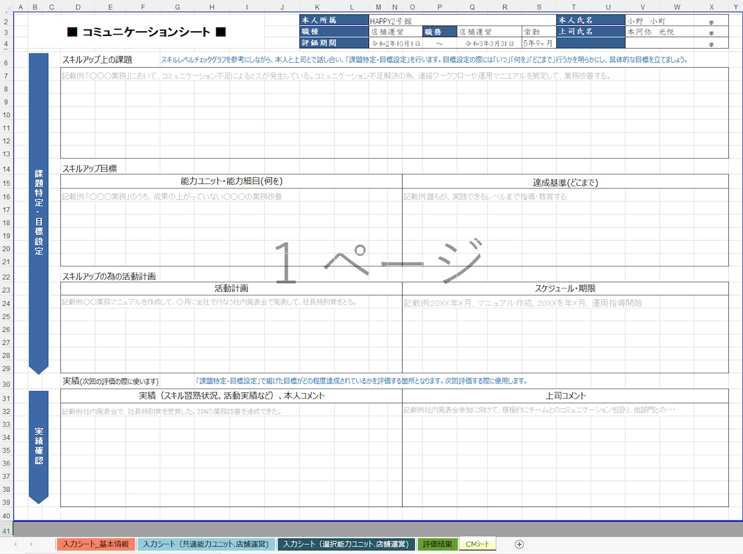Click the sheet tab scroll-left arrow
The image size is (743, 554).
[15, 544]
